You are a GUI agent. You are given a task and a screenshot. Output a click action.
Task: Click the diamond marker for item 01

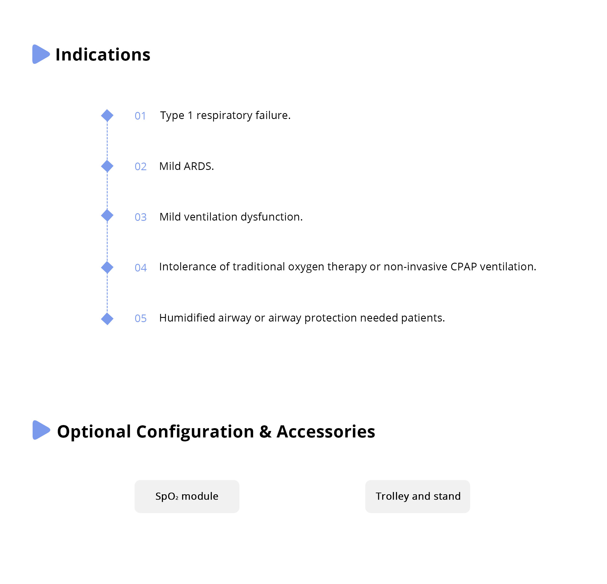[107, 115]
